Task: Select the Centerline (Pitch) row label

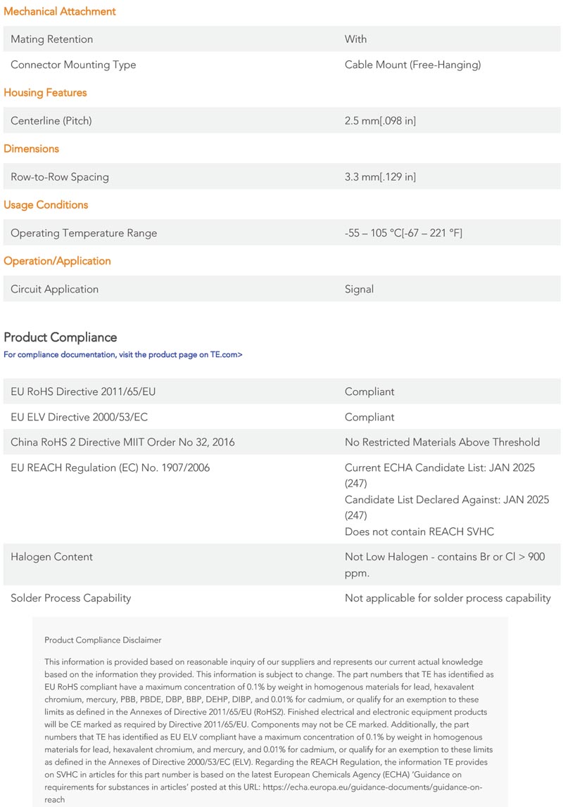Action: pos(51,121)
